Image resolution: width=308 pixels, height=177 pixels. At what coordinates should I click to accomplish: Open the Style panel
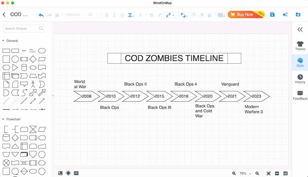click(300, 63)
